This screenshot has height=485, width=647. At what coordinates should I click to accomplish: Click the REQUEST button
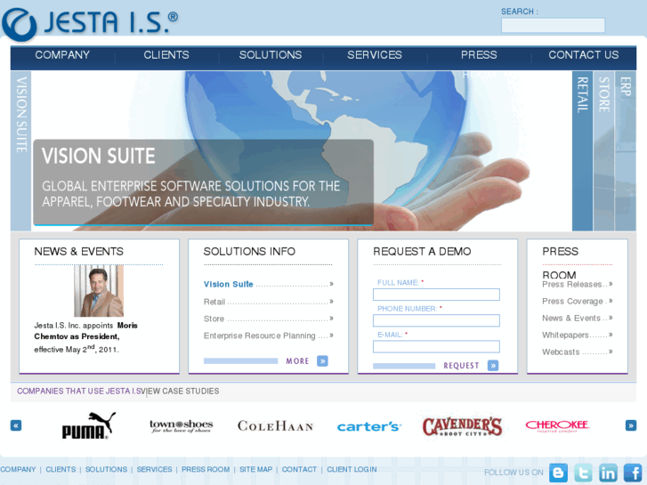(461, 366)
